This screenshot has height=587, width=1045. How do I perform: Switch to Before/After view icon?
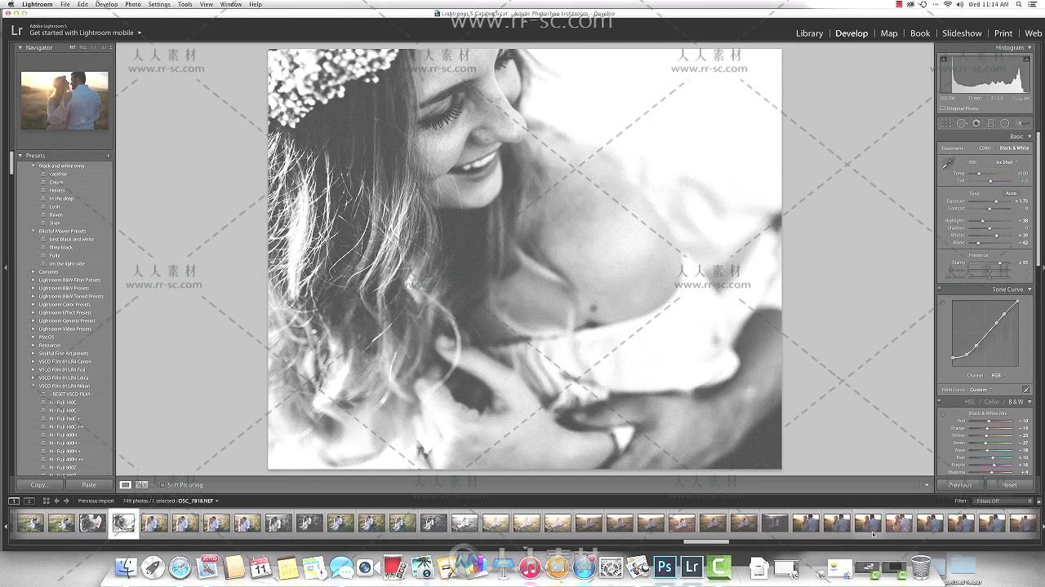pos(141,485)
